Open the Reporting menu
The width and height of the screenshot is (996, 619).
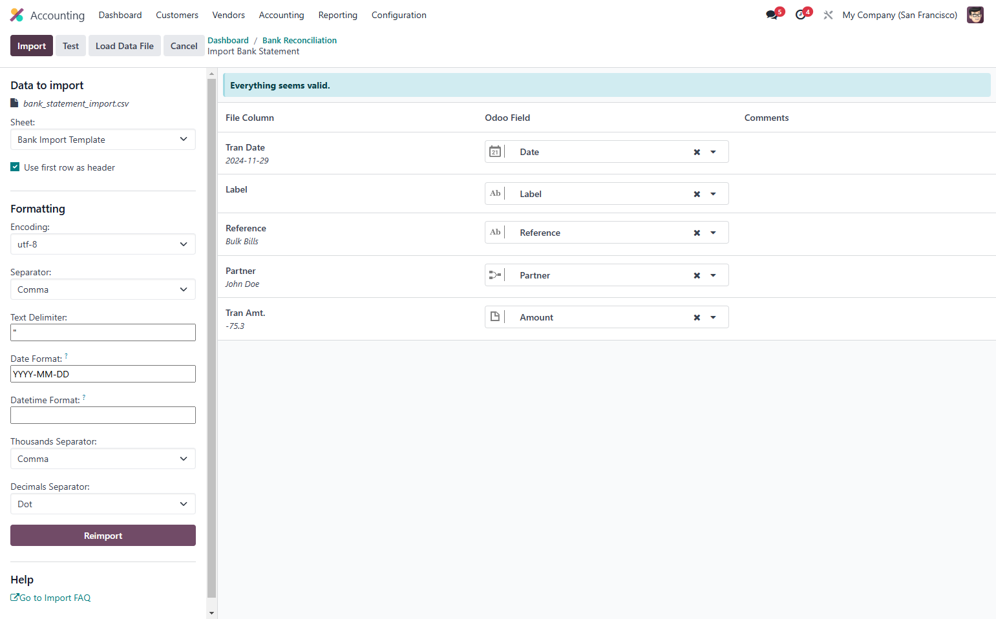tap(338, 15)
